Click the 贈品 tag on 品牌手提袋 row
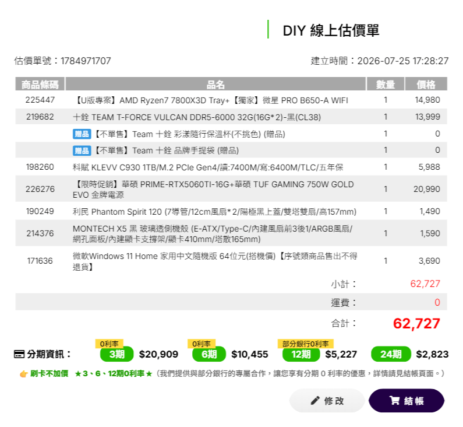 [x=82, y=150]
